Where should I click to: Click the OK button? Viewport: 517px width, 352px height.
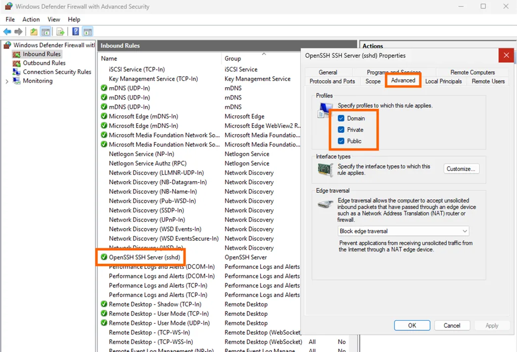click(412, 325)
